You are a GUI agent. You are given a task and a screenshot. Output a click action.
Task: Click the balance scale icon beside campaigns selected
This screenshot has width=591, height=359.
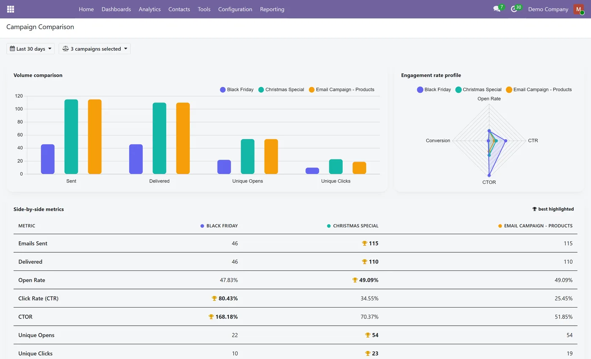click(65, 49)
